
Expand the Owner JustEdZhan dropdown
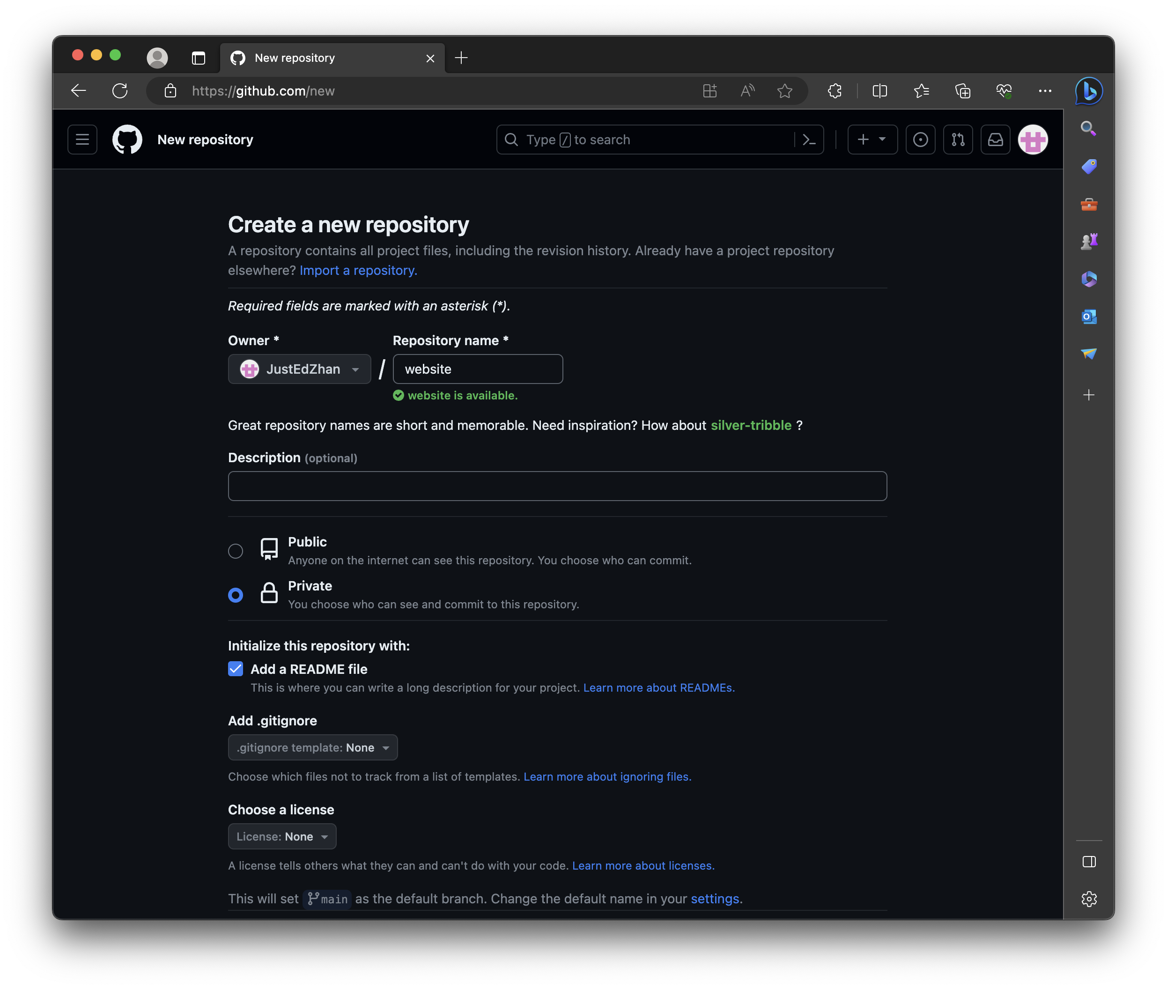coord(299,369)
